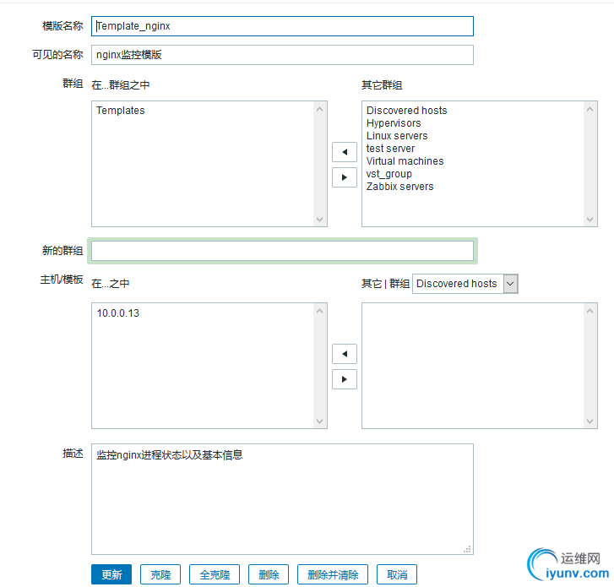Viewport: 614px width, 587px height.
Task: Click scroll-down arrow of 其它群组 list
Action: 590,220
